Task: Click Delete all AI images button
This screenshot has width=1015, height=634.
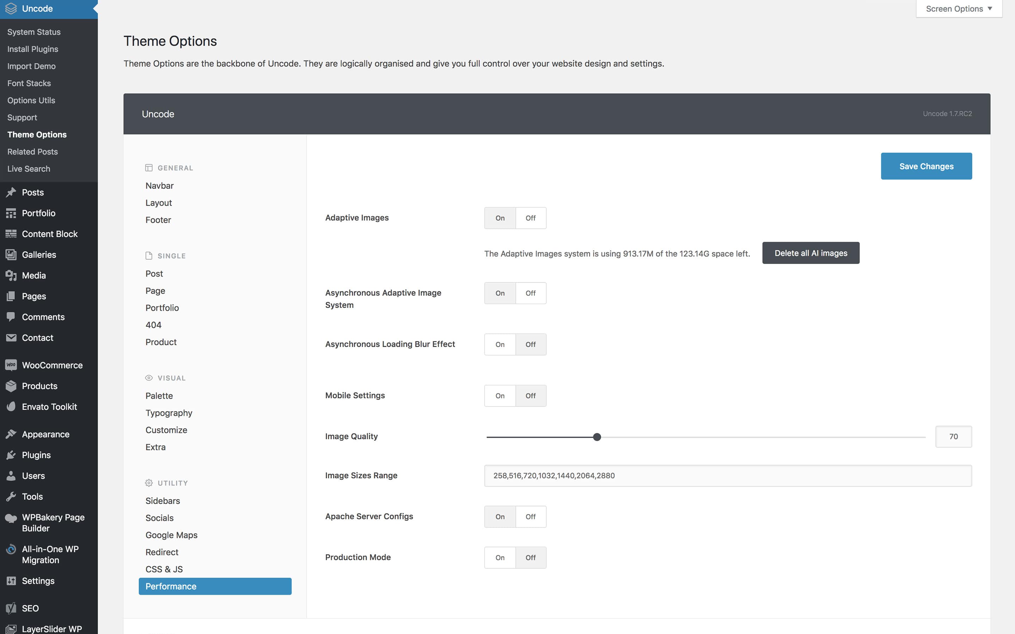Action: [811, 253]
